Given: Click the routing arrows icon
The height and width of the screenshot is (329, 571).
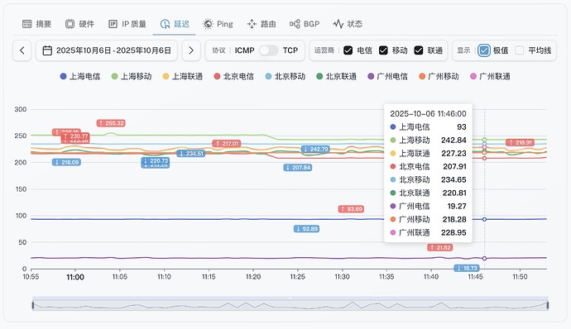Looking at the screenshot, I should pos(252,24).
